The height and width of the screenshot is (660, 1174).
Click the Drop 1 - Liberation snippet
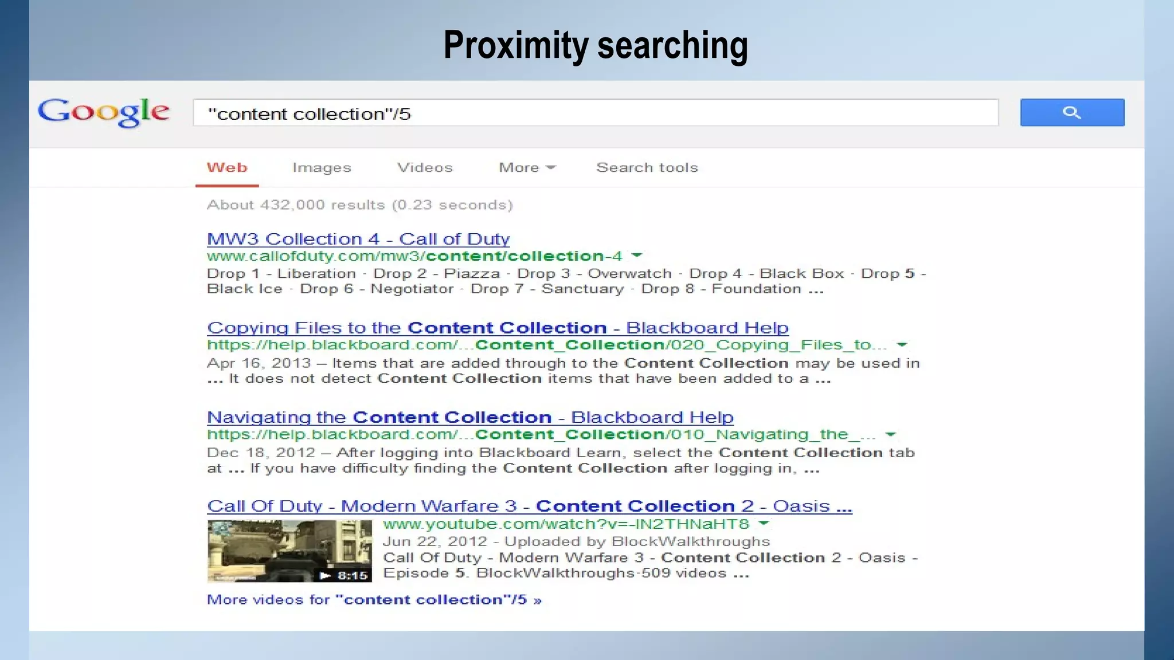pos(566,281)
